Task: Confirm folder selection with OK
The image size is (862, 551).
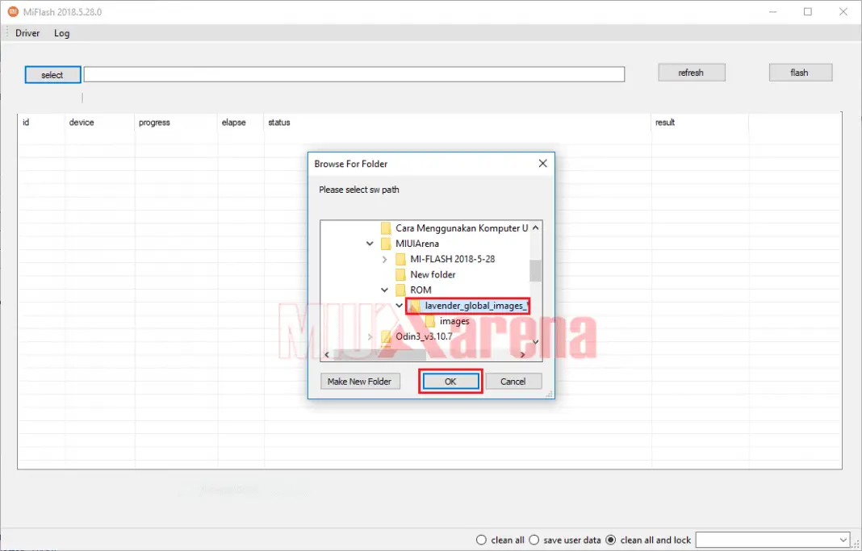Action: click(x=450, y=381)
